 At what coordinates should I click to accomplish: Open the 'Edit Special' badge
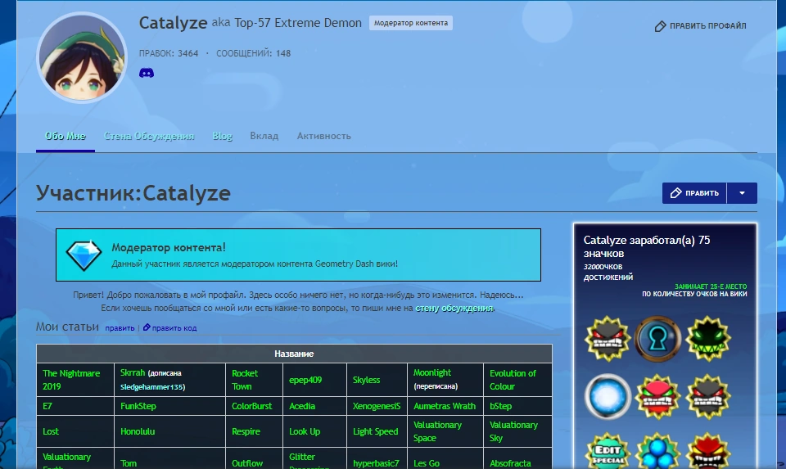(x=608, y=451)
